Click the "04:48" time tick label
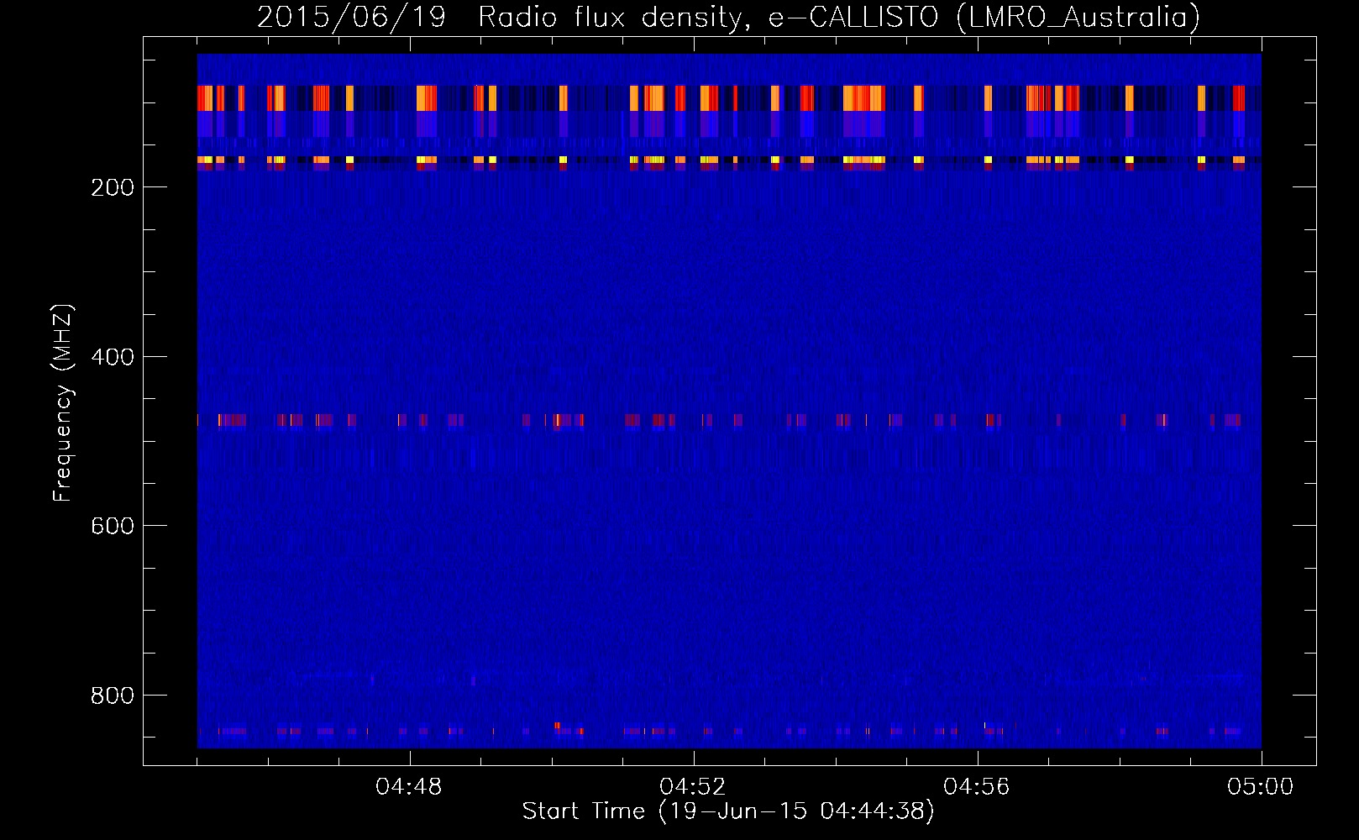Viewport: 1359px width, 840px height. pyautogui.click(x=409, y=787)
